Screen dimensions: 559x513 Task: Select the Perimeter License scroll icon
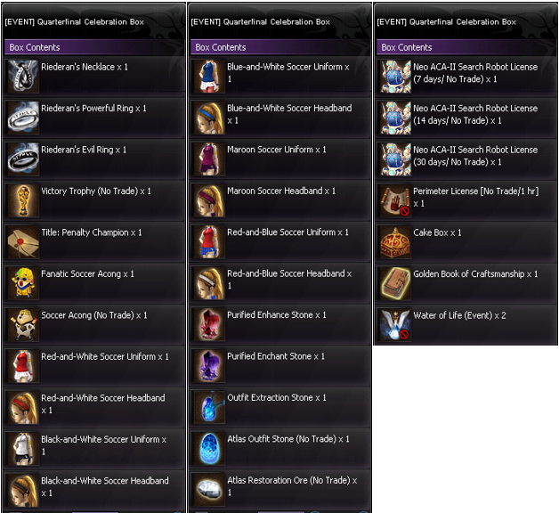395,200
